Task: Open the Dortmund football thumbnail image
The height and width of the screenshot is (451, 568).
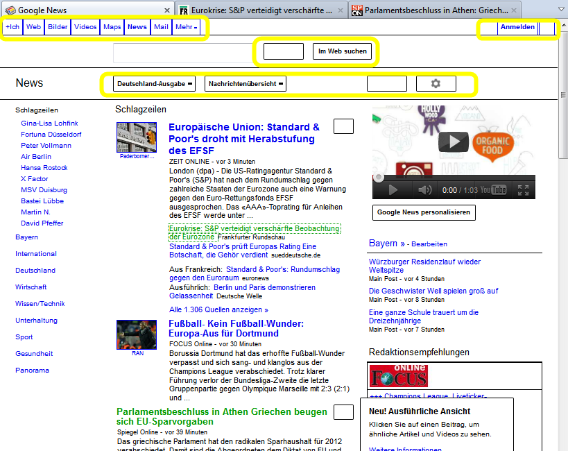Action: click(137, 334)
